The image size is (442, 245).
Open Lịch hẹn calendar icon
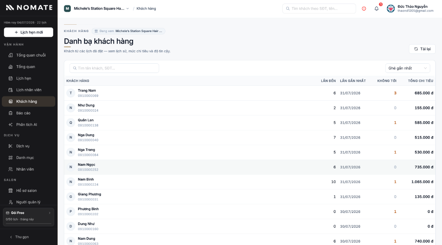point(11,78)
